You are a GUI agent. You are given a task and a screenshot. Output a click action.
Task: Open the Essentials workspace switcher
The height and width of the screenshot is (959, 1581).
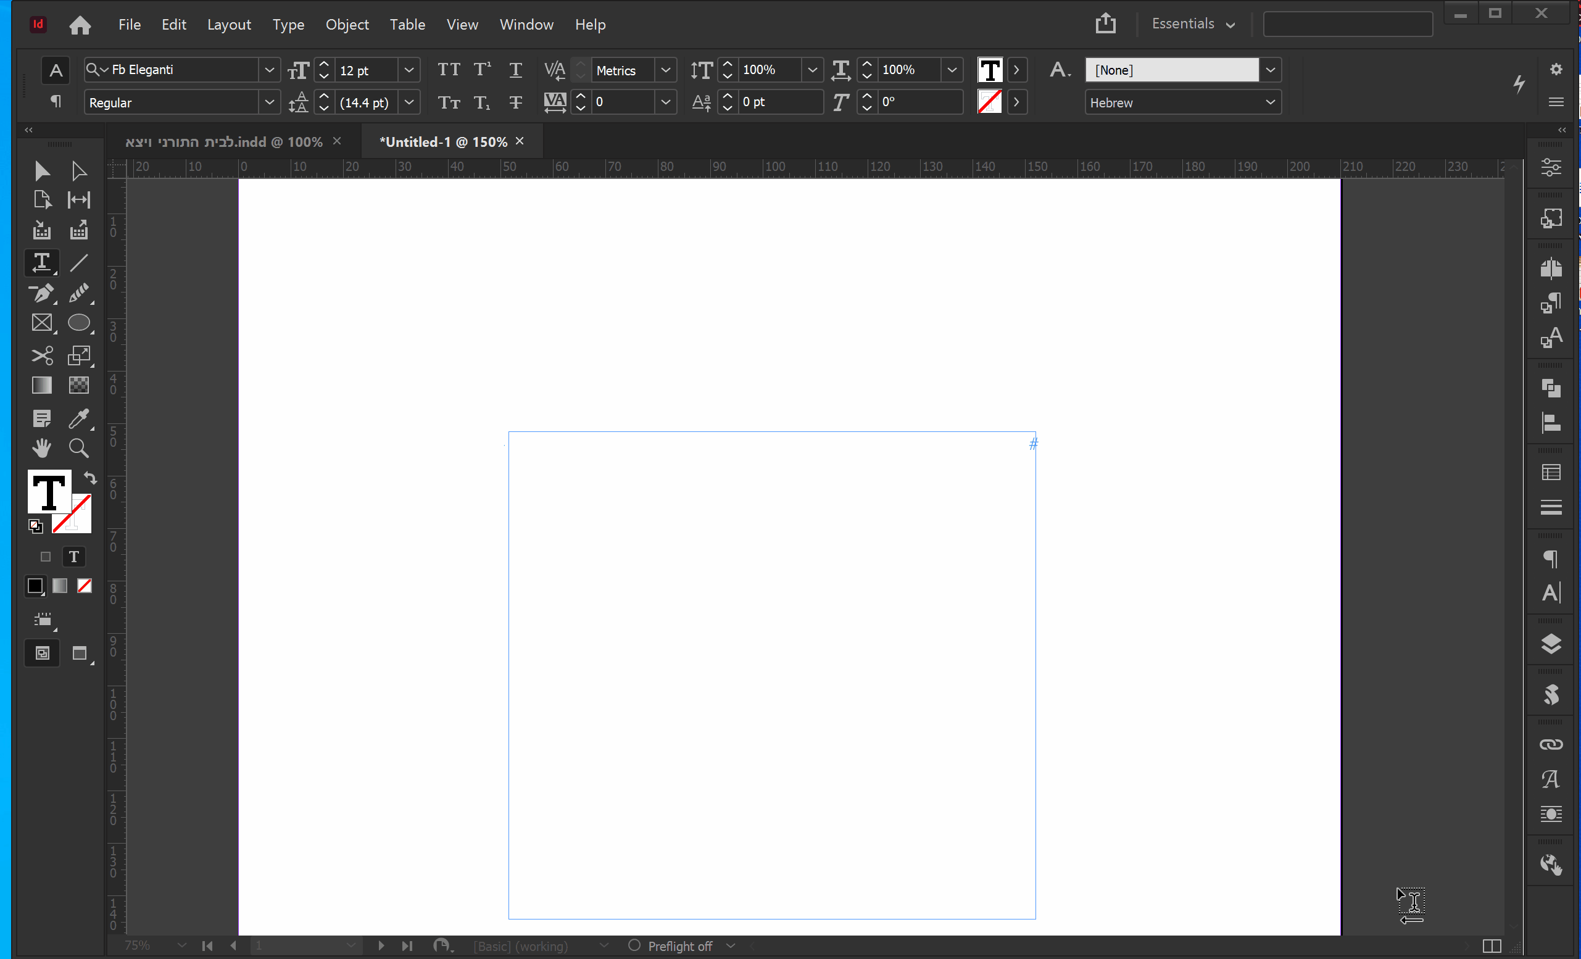point(1193,24)
